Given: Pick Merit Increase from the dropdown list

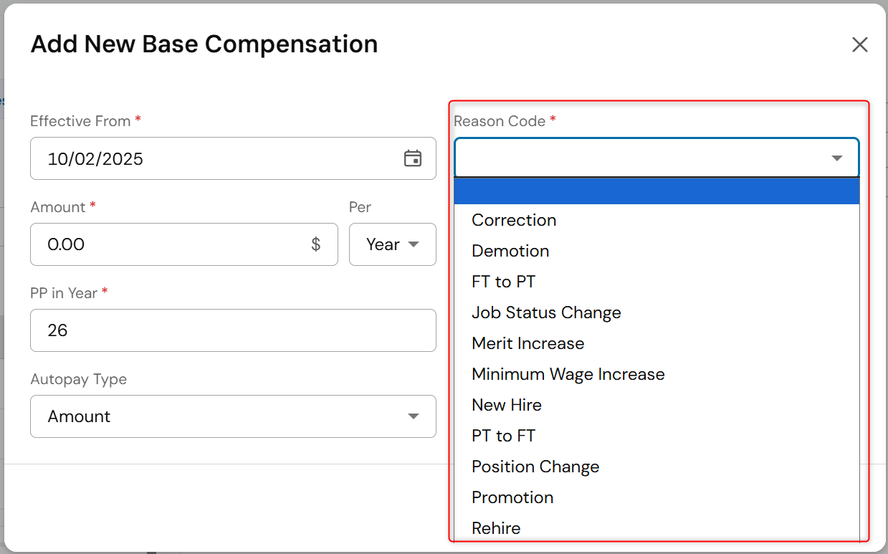Looking at the screenshot, I should tap(527, 343).
